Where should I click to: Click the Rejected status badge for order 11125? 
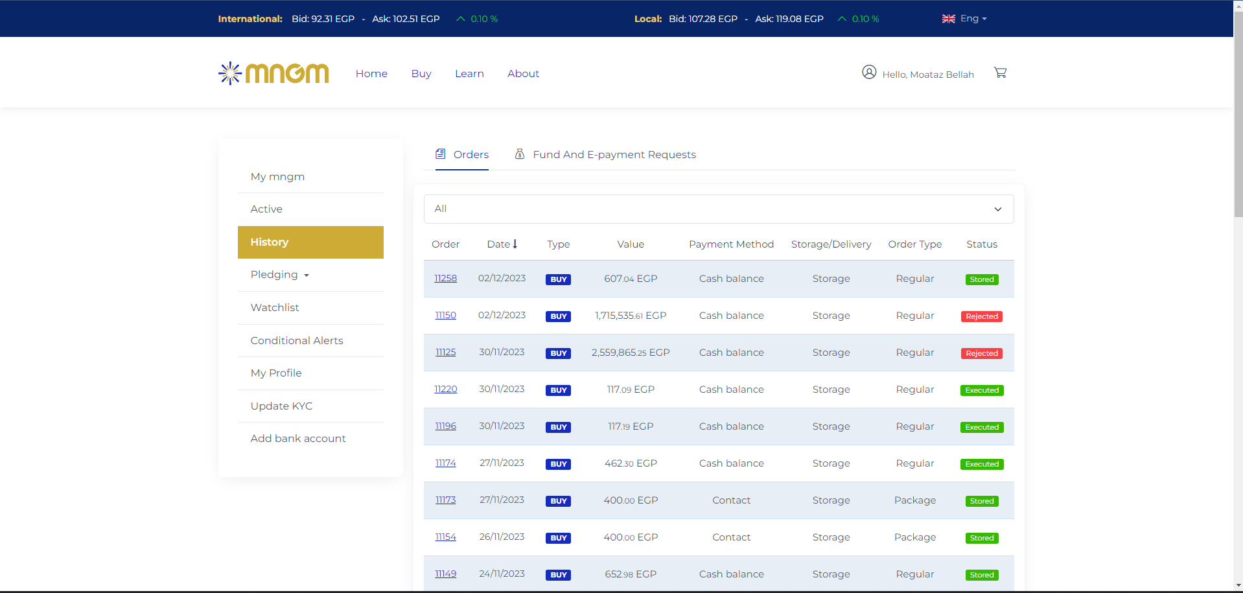tap(981, 353)
